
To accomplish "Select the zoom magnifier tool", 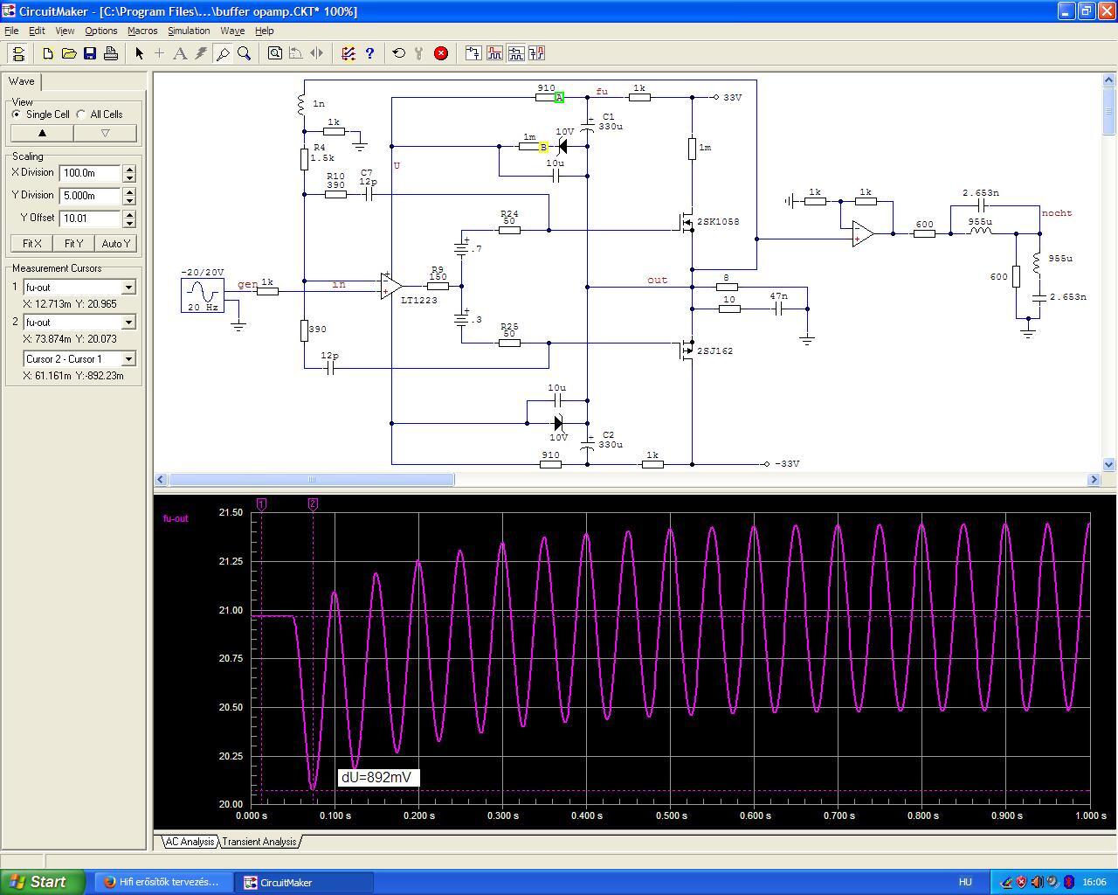I will coord(245,53).
